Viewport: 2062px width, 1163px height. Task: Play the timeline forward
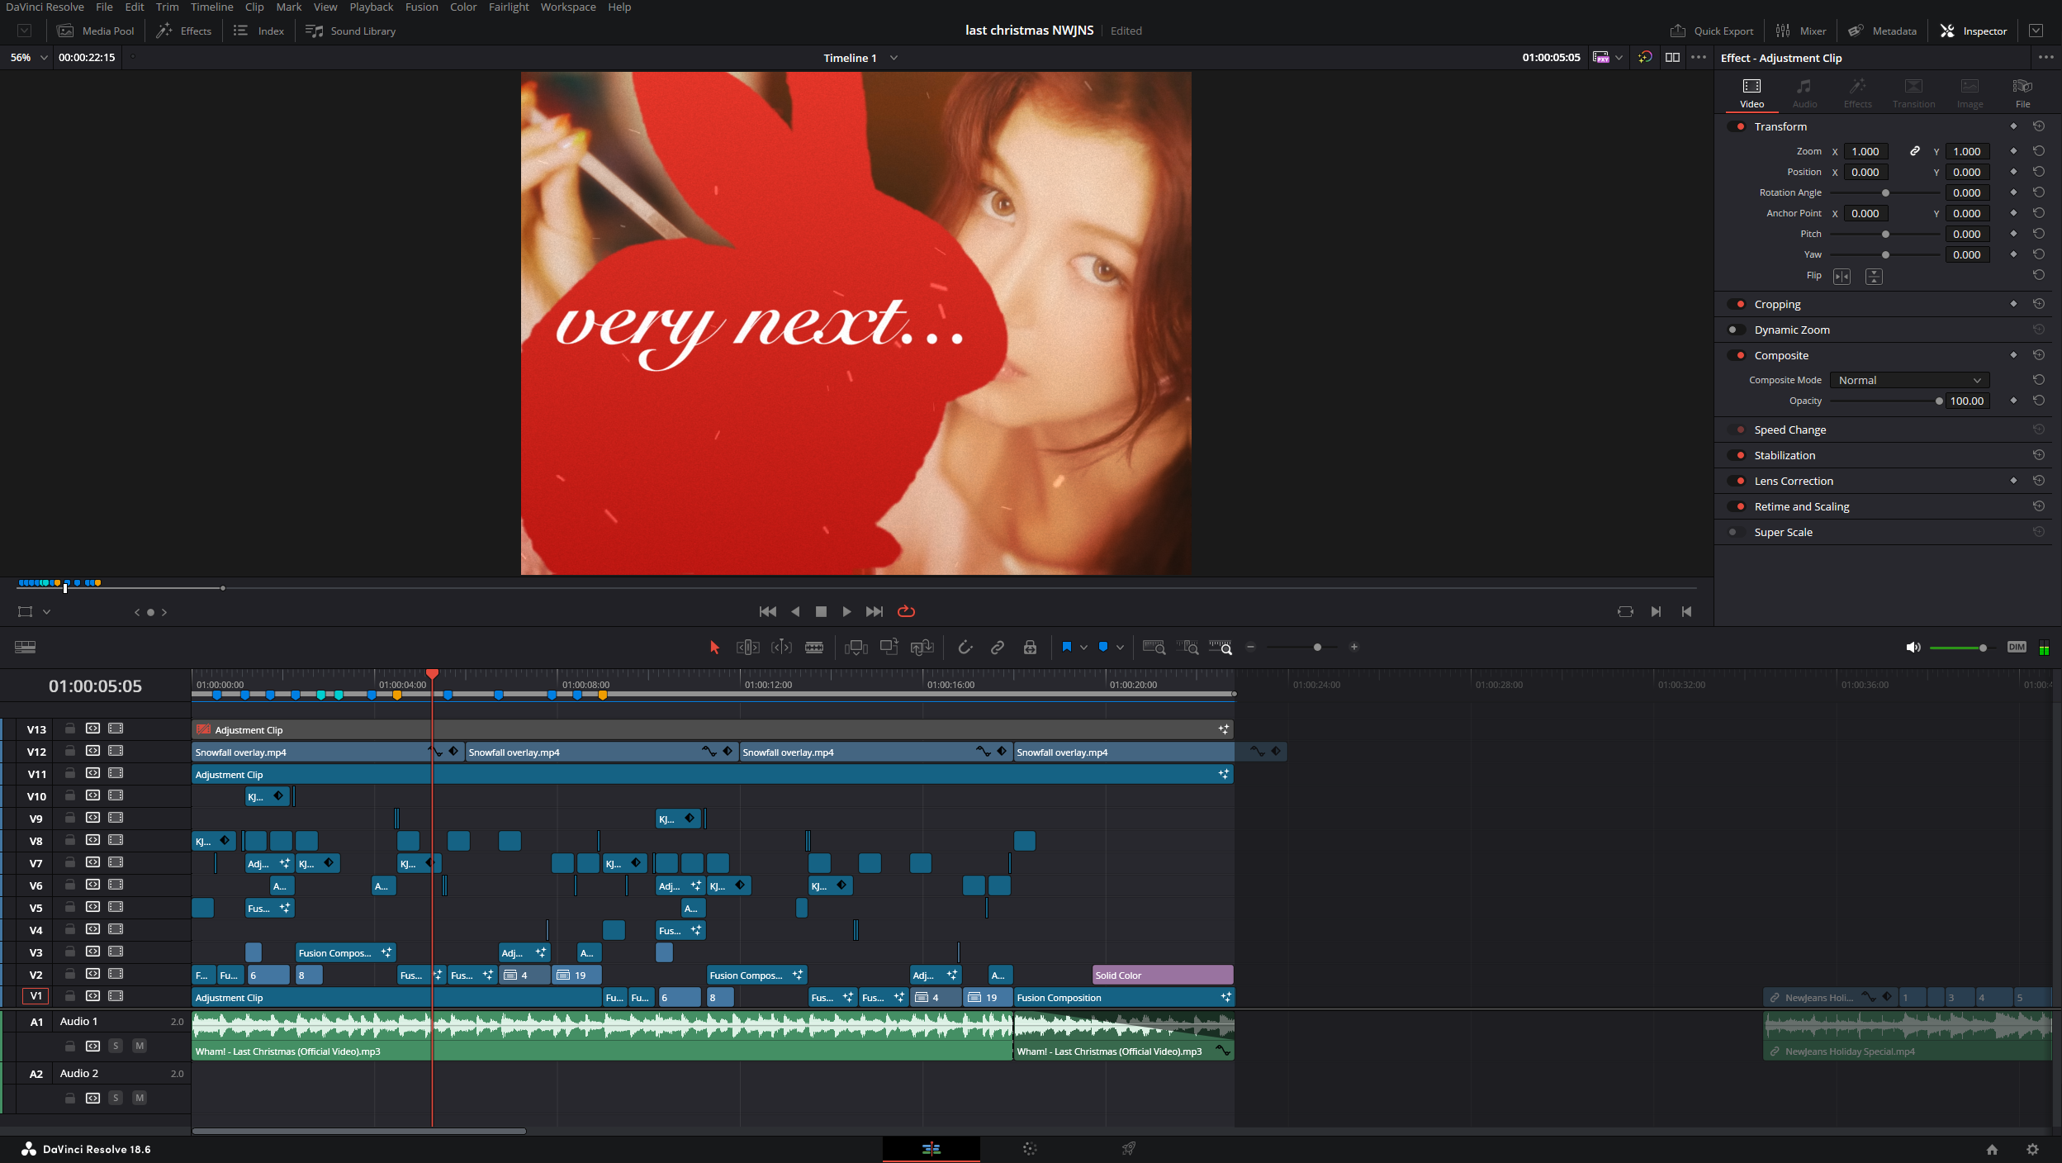[846, 611]
